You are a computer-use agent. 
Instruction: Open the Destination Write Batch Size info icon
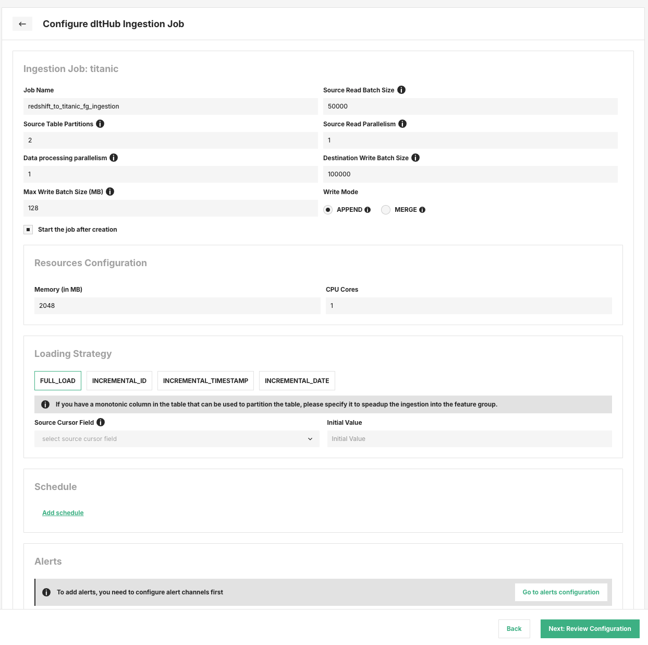[415, 158]
